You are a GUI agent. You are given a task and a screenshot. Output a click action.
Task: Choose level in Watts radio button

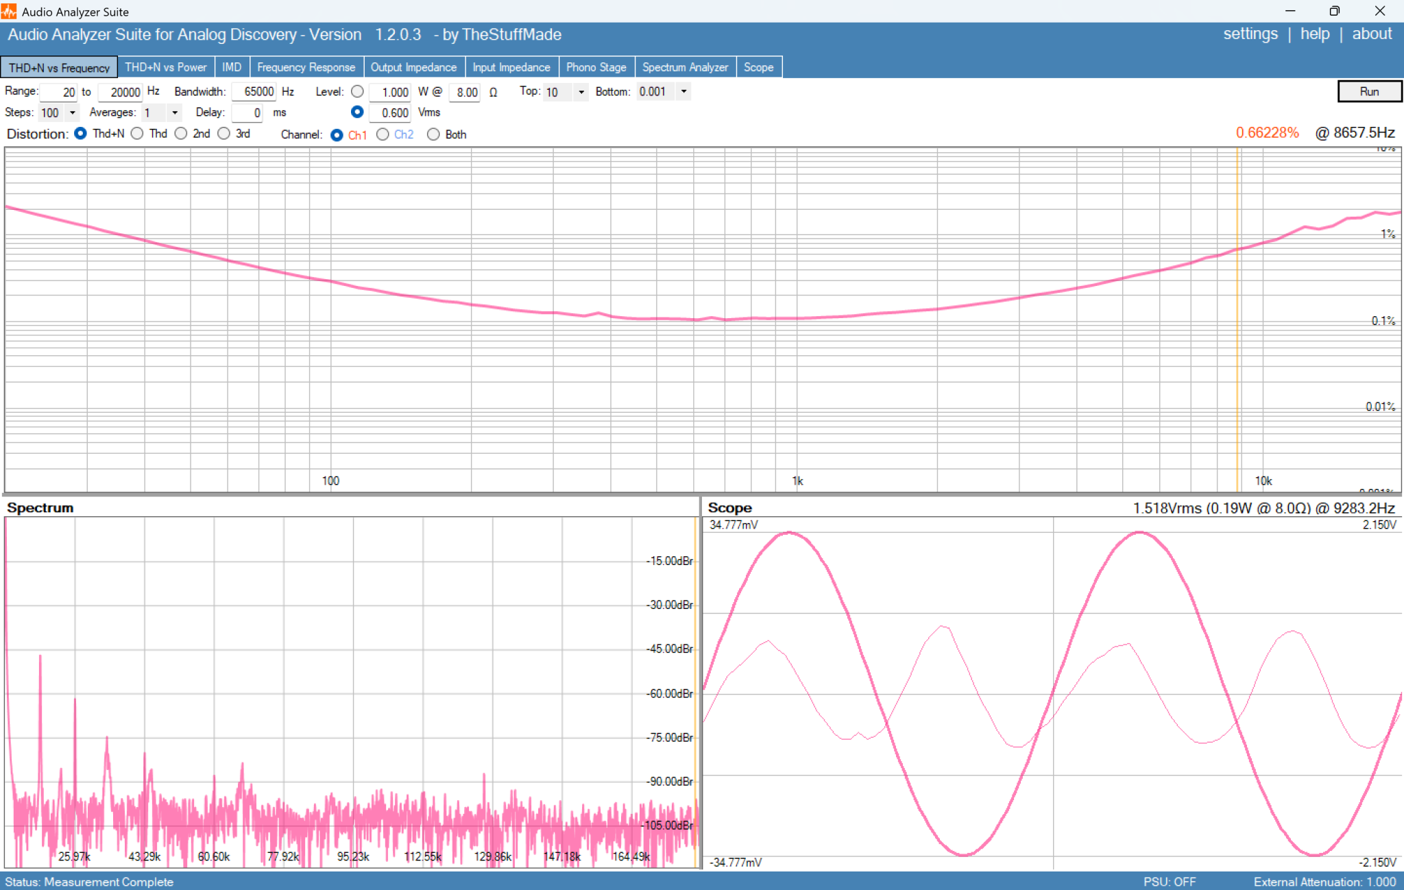(x=357, y=91)
